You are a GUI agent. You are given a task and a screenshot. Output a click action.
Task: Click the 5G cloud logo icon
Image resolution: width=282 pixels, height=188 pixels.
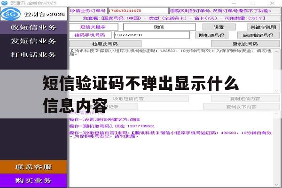coord(11,14)
